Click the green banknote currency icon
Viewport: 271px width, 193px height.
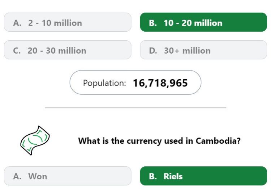coord(35,140)
